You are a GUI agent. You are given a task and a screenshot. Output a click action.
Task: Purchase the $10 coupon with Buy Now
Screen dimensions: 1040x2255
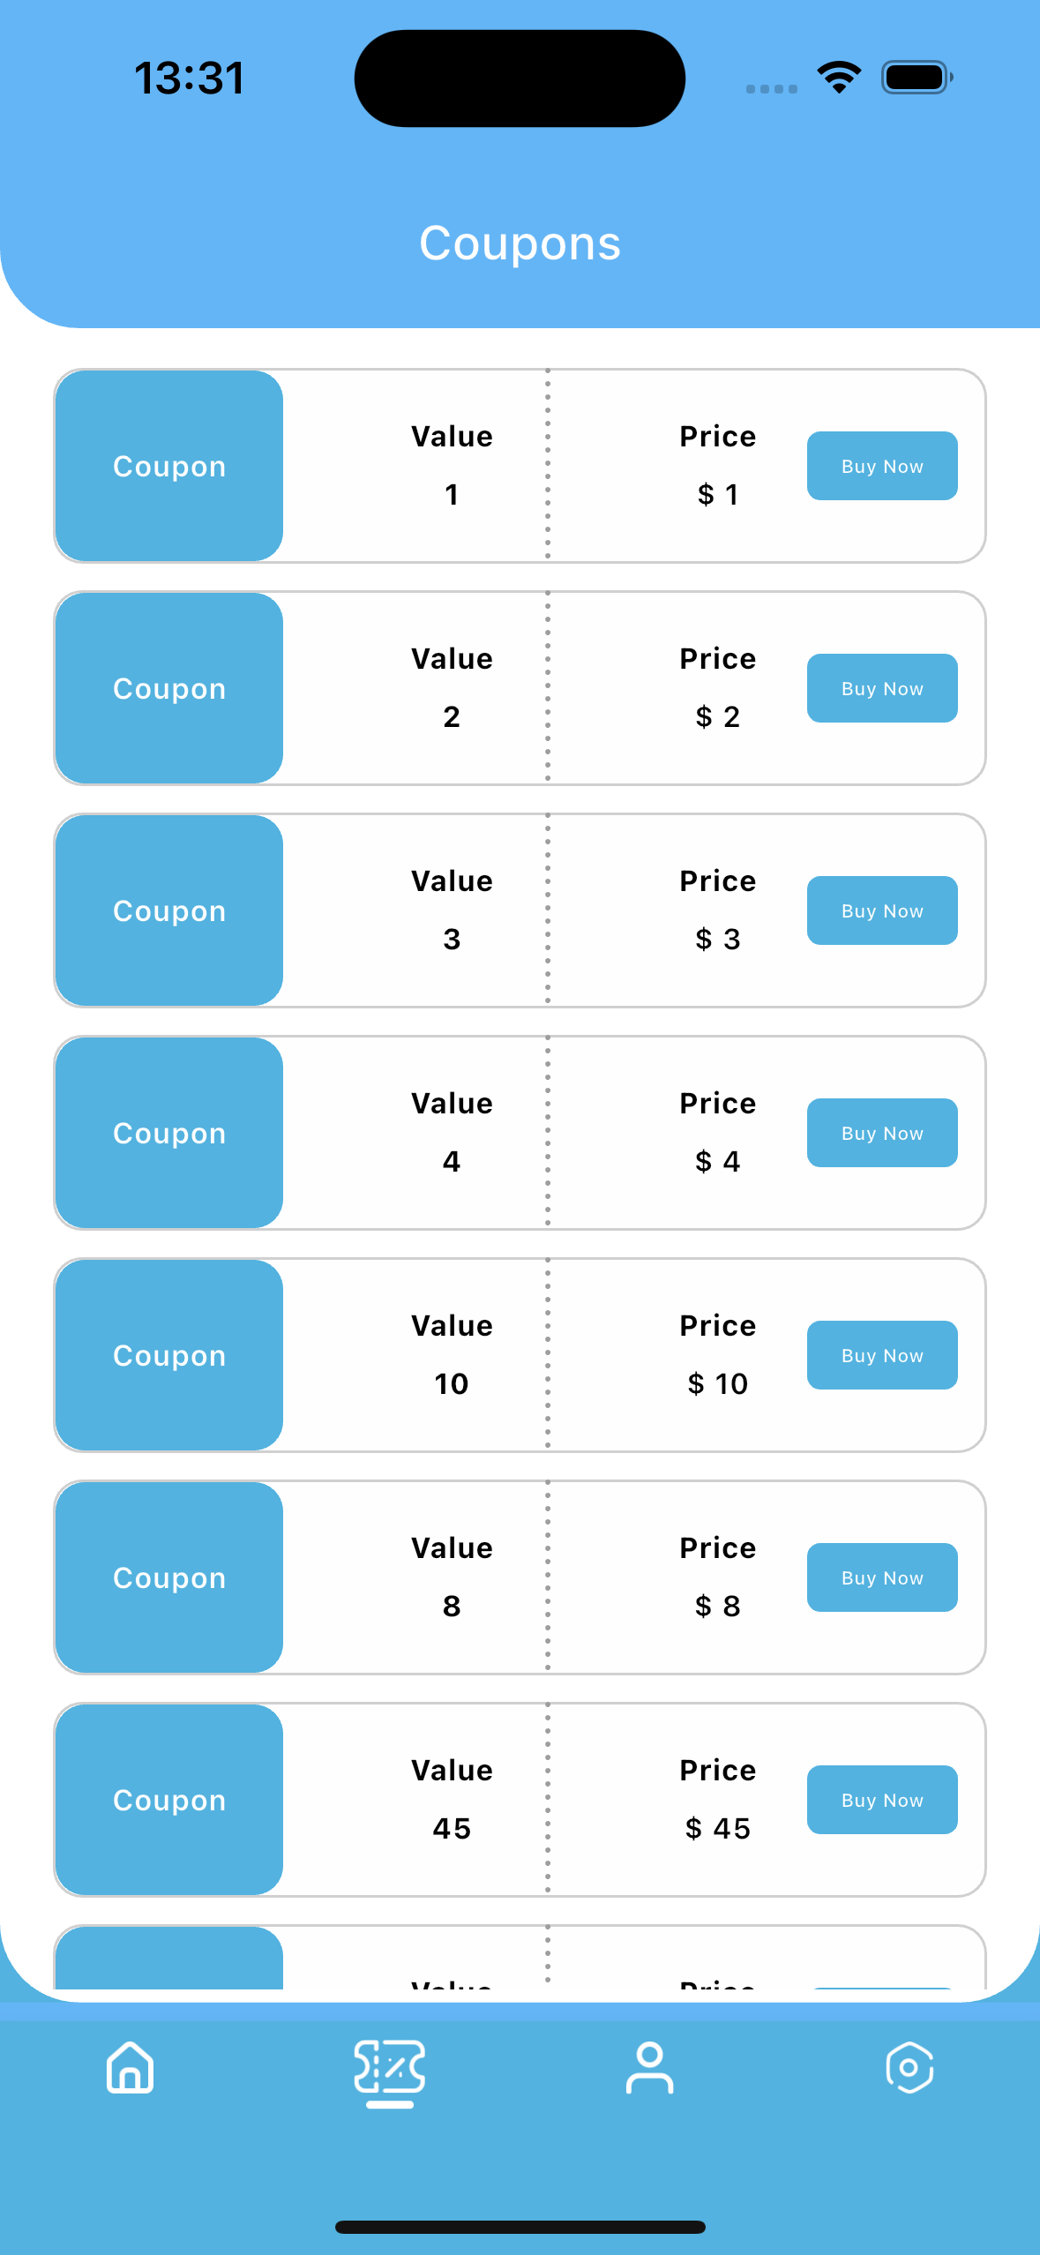click(882, 1355)
